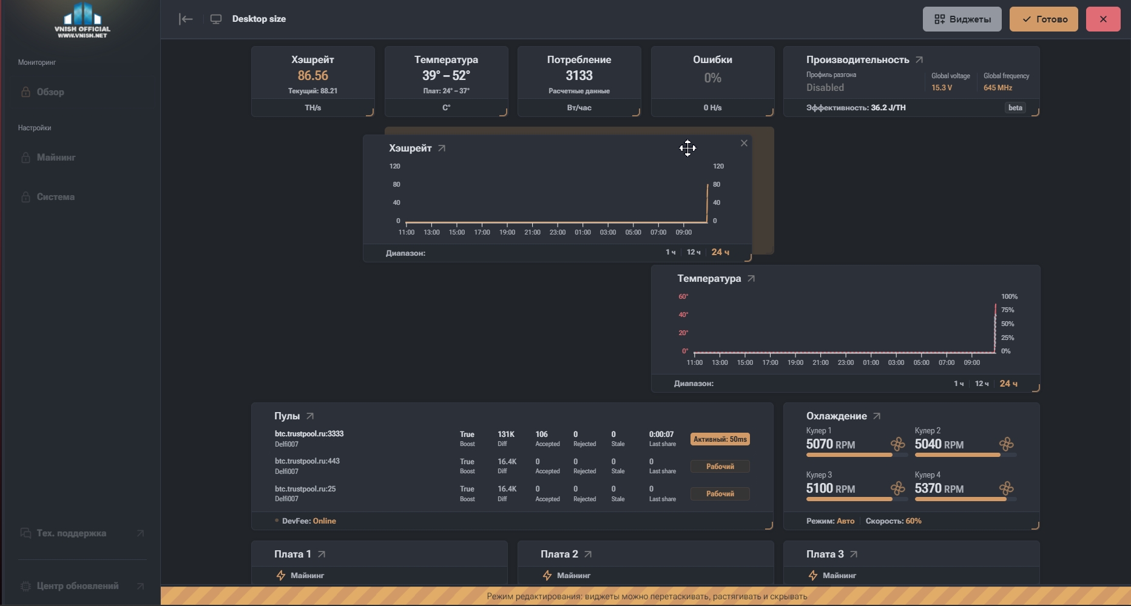Viewport: 1131px width, 606px height.
Task: Select 1 ч range in Хэшрейт chart
Action: 670,252
